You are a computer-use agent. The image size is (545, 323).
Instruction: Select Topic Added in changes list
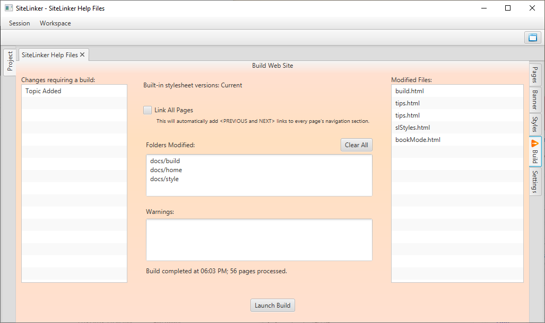[44, 91]
